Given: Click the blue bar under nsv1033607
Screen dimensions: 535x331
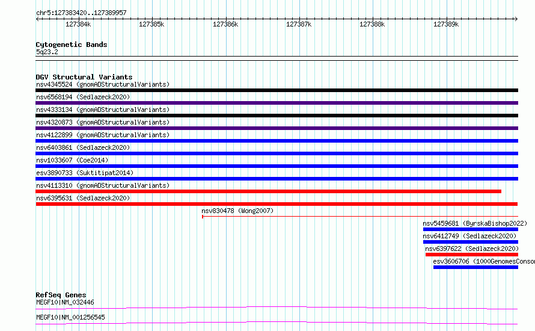Looking at the screenshot, I should pos(277,166).
